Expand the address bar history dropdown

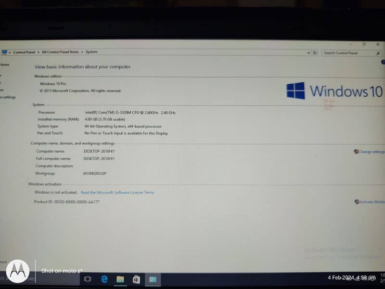pos(308,53)
